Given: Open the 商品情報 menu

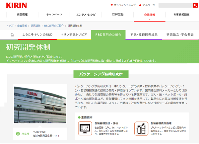Looking at the screenshot, I should tap(22, 15).
